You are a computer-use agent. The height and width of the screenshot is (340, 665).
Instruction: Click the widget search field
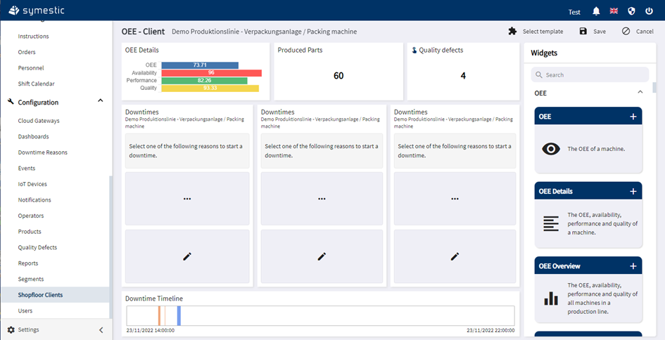click(590, 74)
